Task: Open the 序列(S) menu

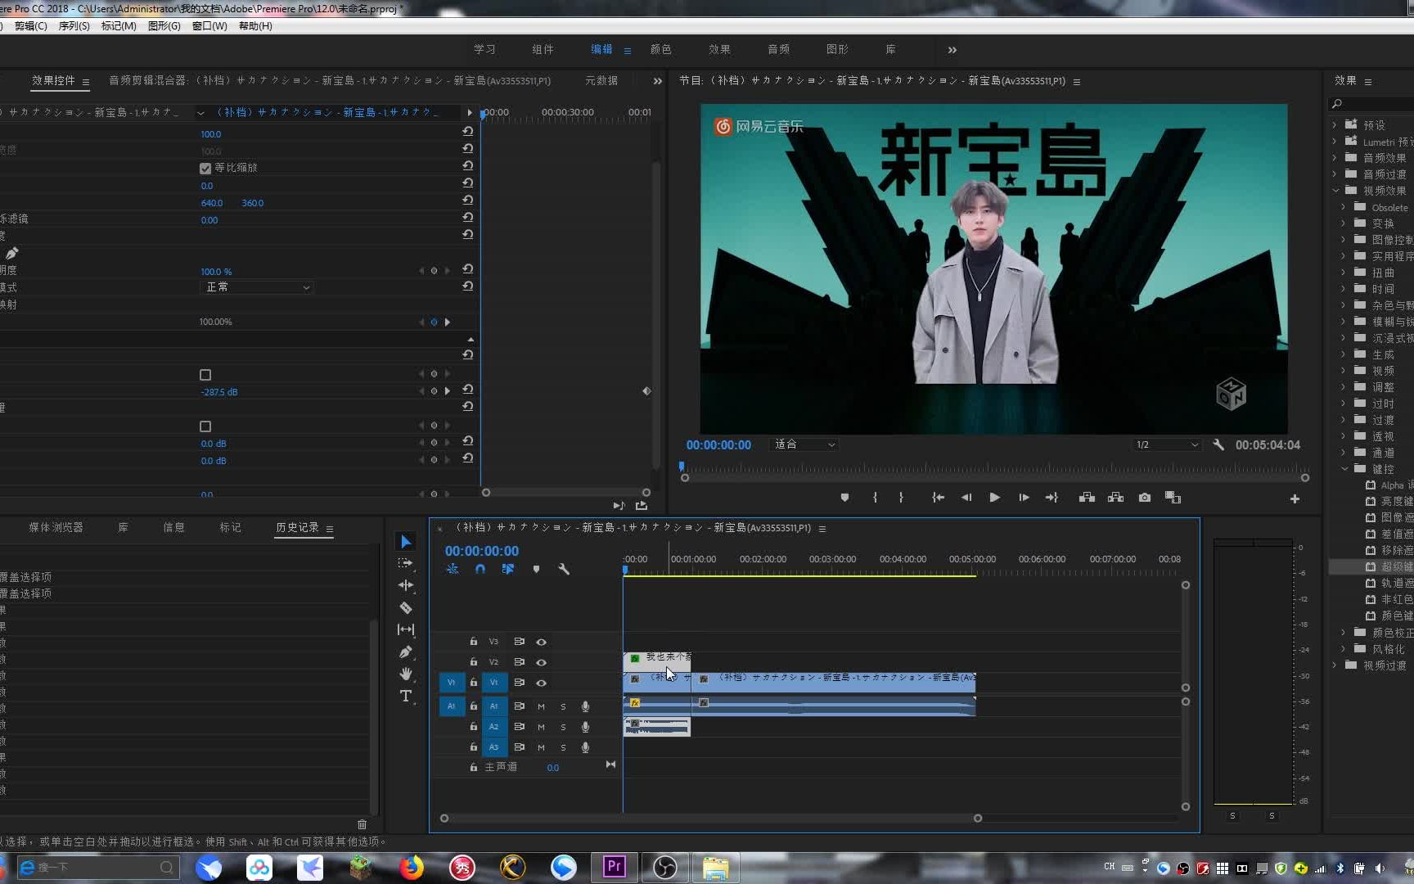Action: (x=74, y=26)
